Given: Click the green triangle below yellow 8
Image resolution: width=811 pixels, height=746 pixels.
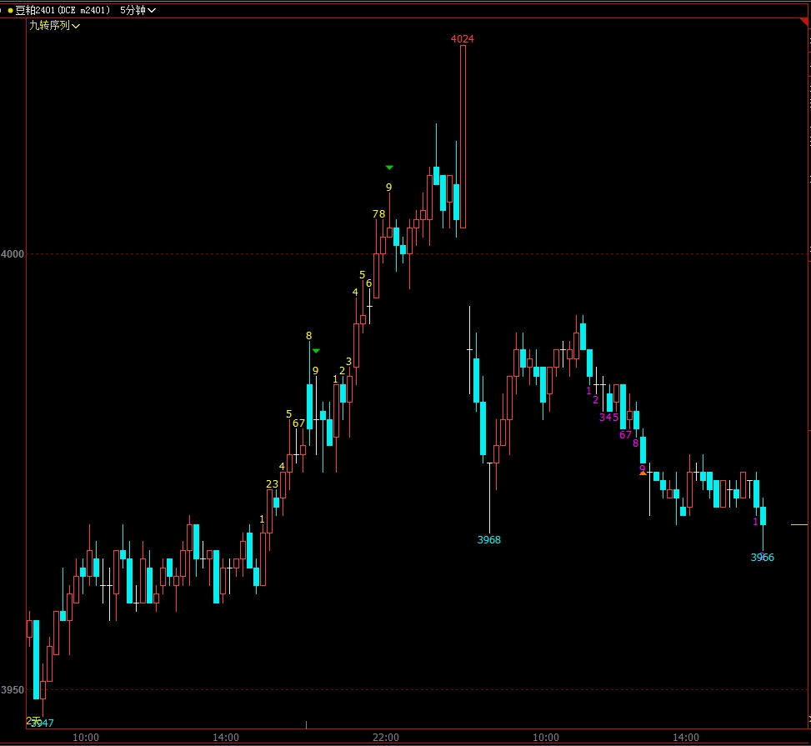Looking at the screenshot, I should (316, 351).
